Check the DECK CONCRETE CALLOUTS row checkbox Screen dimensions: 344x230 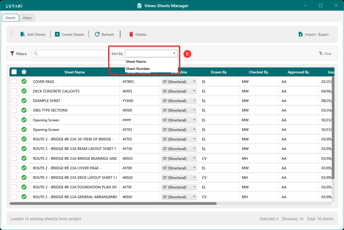pos(14,91)
